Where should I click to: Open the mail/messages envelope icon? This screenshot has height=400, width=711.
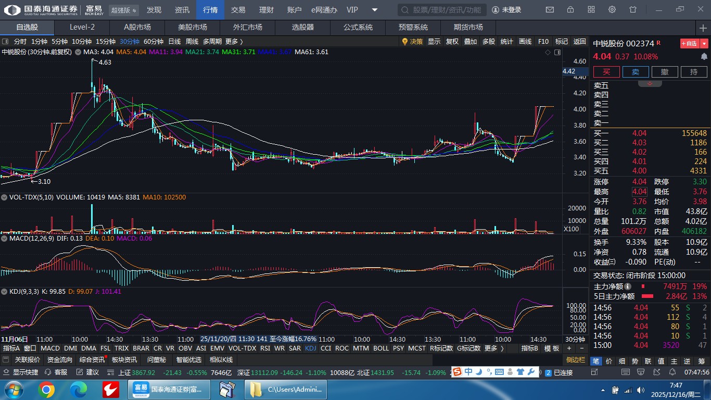pyautogui.click(x=550, y=10)
